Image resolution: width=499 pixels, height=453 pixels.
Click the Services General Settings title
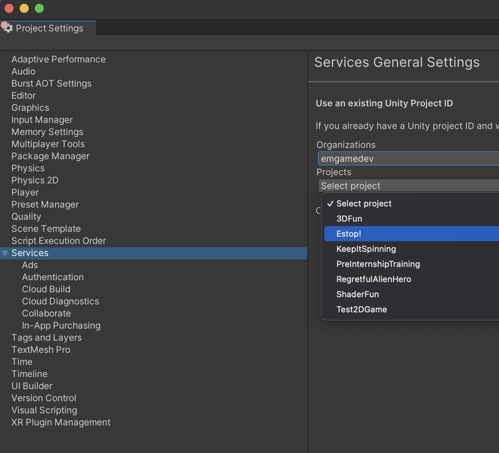click(x=397, y=62)
